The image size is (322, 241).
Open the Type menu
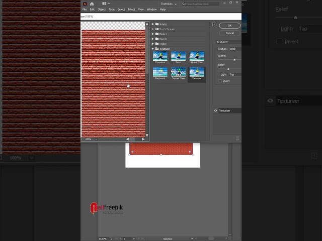coord(112,10)
